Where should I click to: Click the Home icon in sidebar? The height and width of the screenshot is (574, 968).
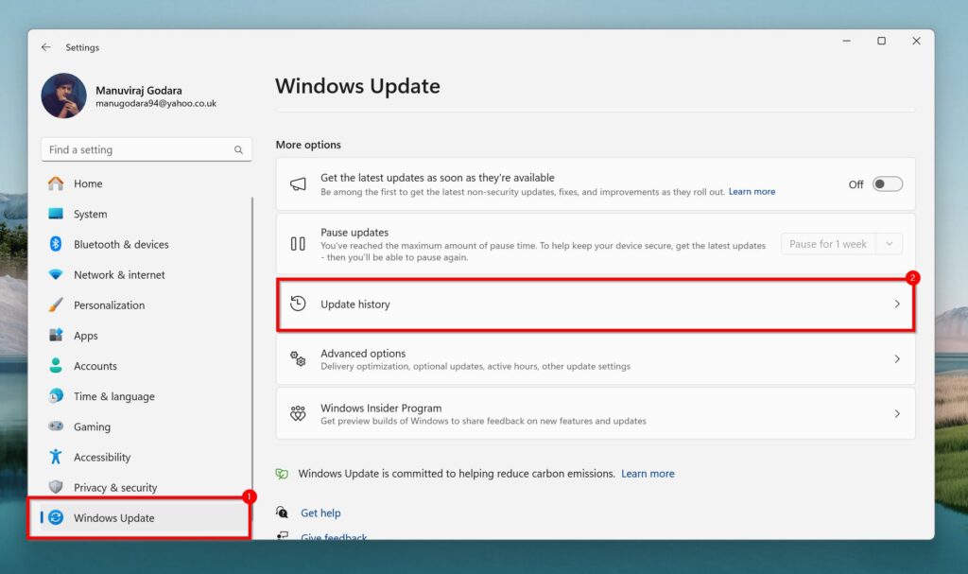pos(56,183)
